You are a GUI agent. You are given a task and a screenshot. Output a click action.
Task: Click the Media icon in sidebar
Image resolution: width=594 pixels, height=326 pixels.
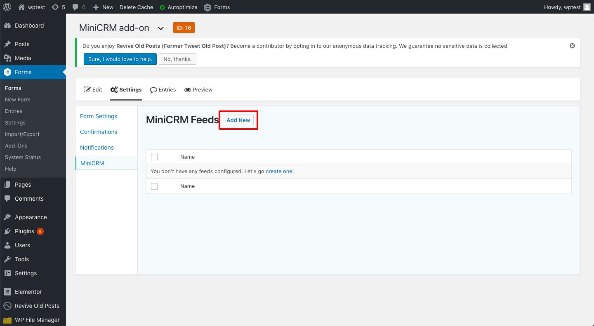pos(7,58)
